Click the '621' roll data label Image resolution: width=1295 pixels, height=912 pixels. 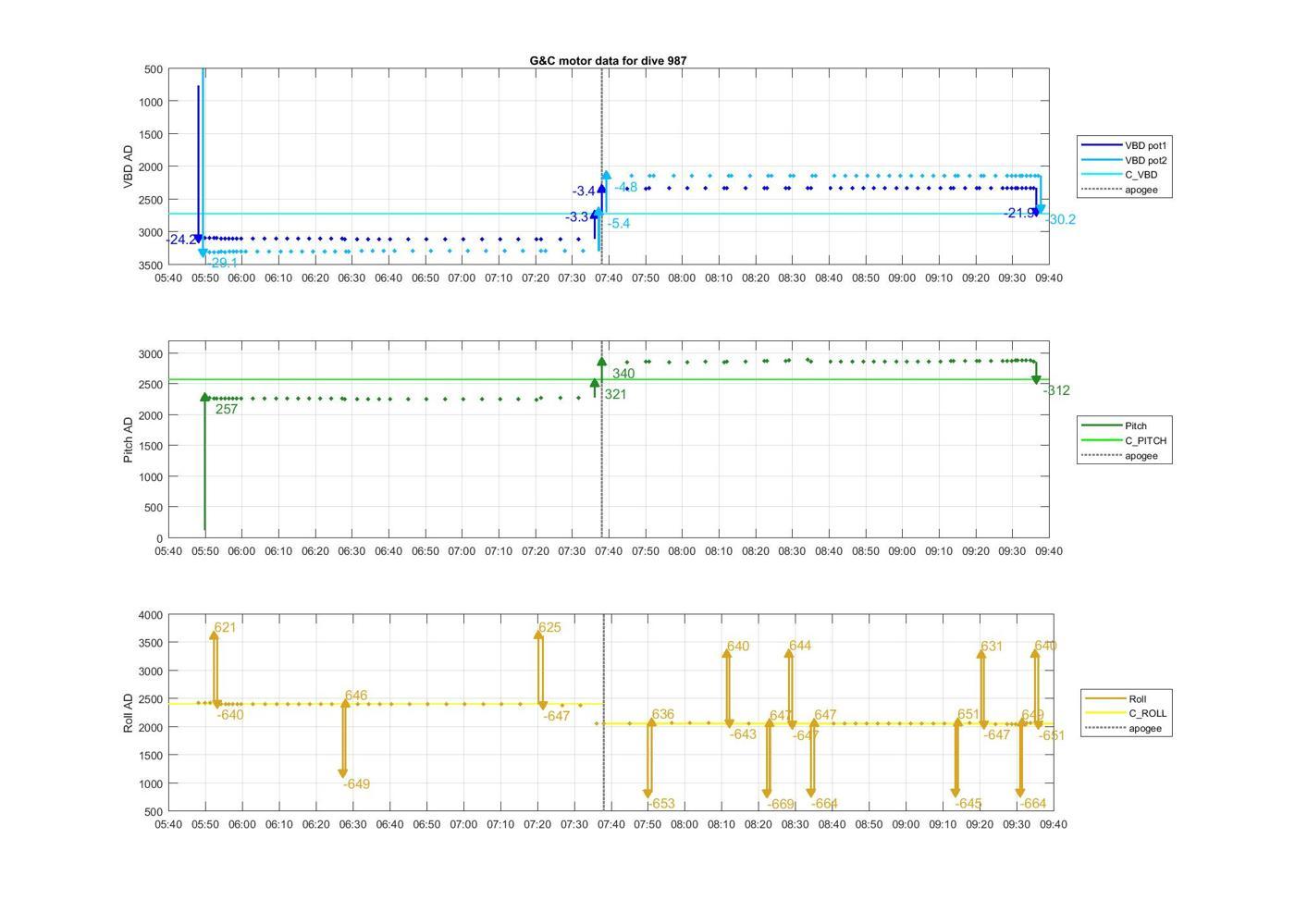[x=225, y=627]
